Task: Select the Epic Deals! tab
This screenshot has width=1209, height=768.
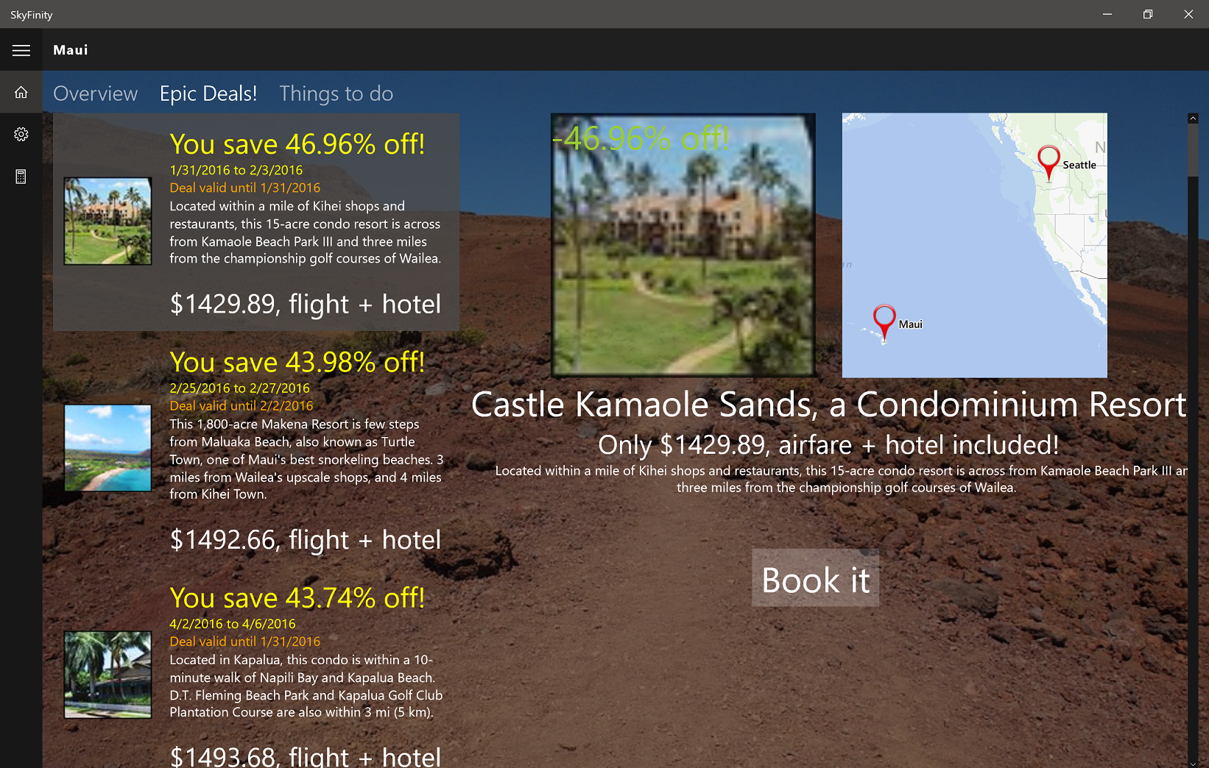Action: (x=208, y=93)
